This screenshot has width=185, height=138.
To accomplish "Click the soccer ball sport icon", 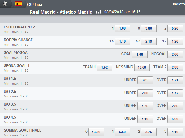I will 5,4.
